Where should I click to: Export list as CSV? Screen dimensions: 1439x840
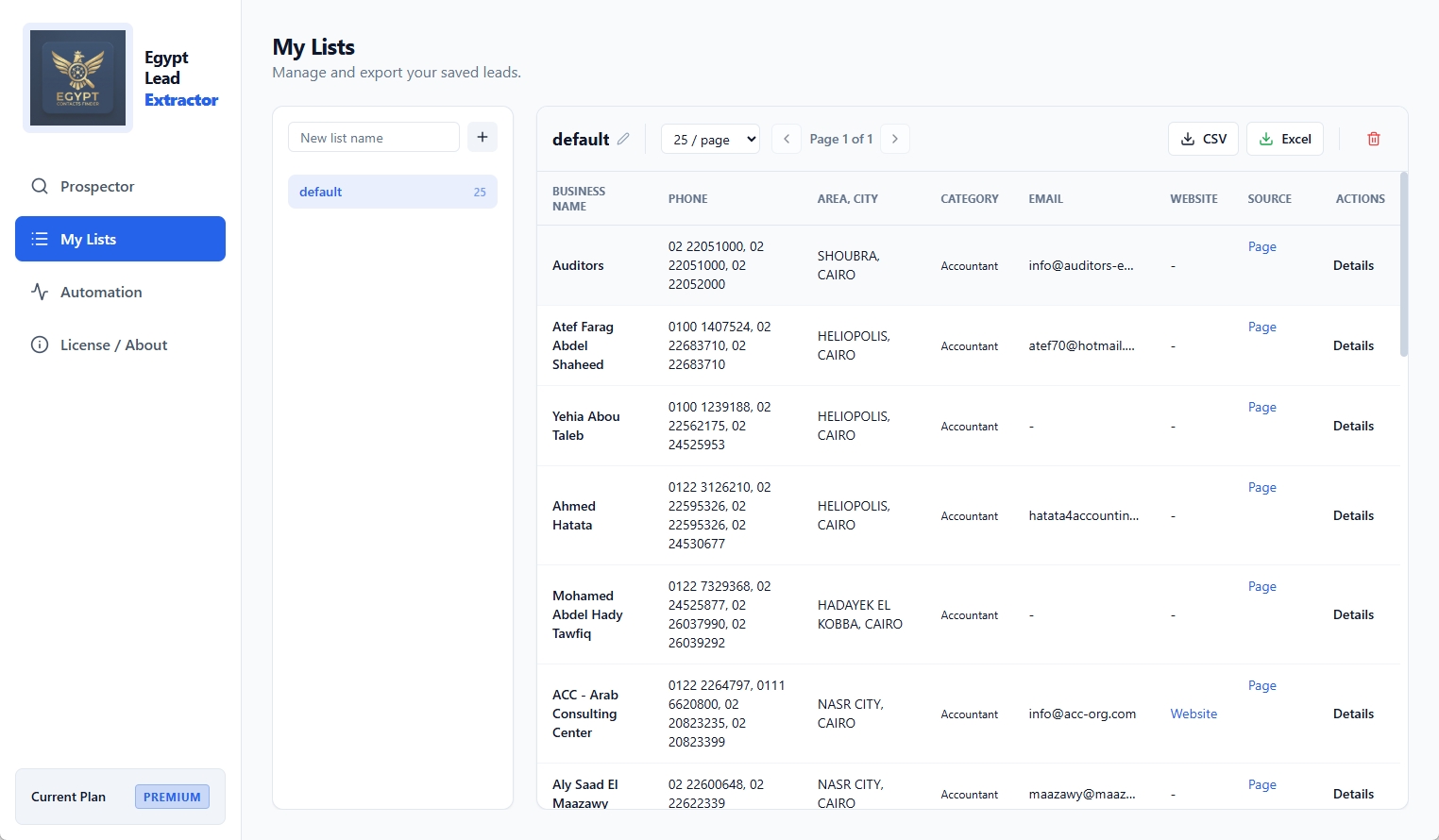pos(1203,139)
